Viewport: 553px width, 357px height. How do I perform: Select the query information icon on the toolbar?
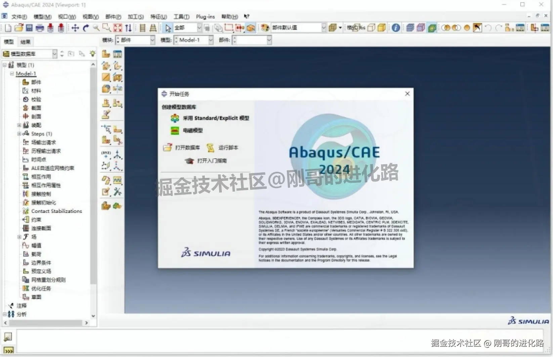(x=395, y=28)
